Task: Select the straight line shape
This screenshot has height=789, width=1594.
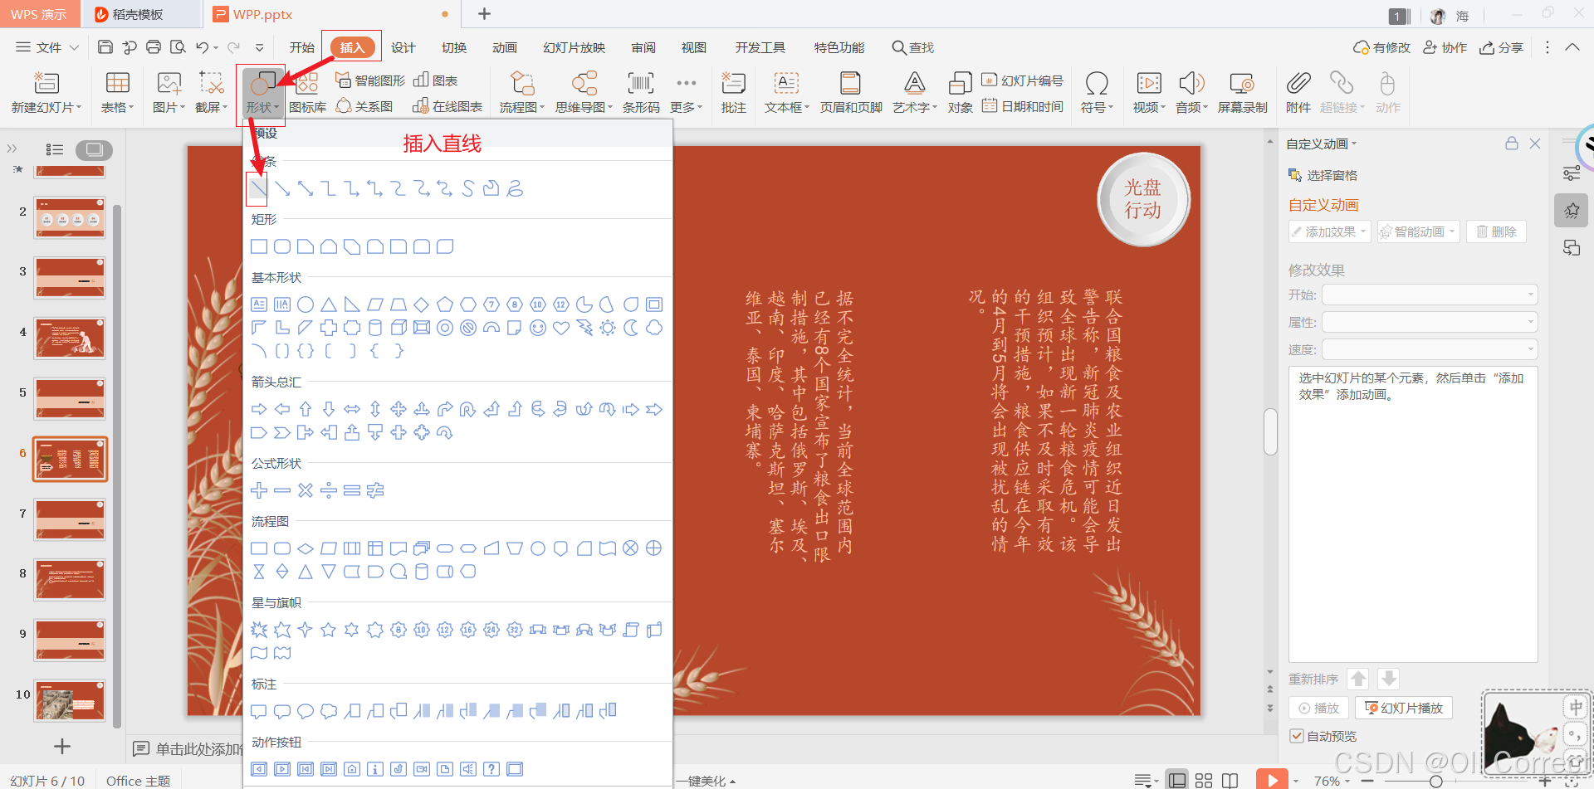Action: 258,189
